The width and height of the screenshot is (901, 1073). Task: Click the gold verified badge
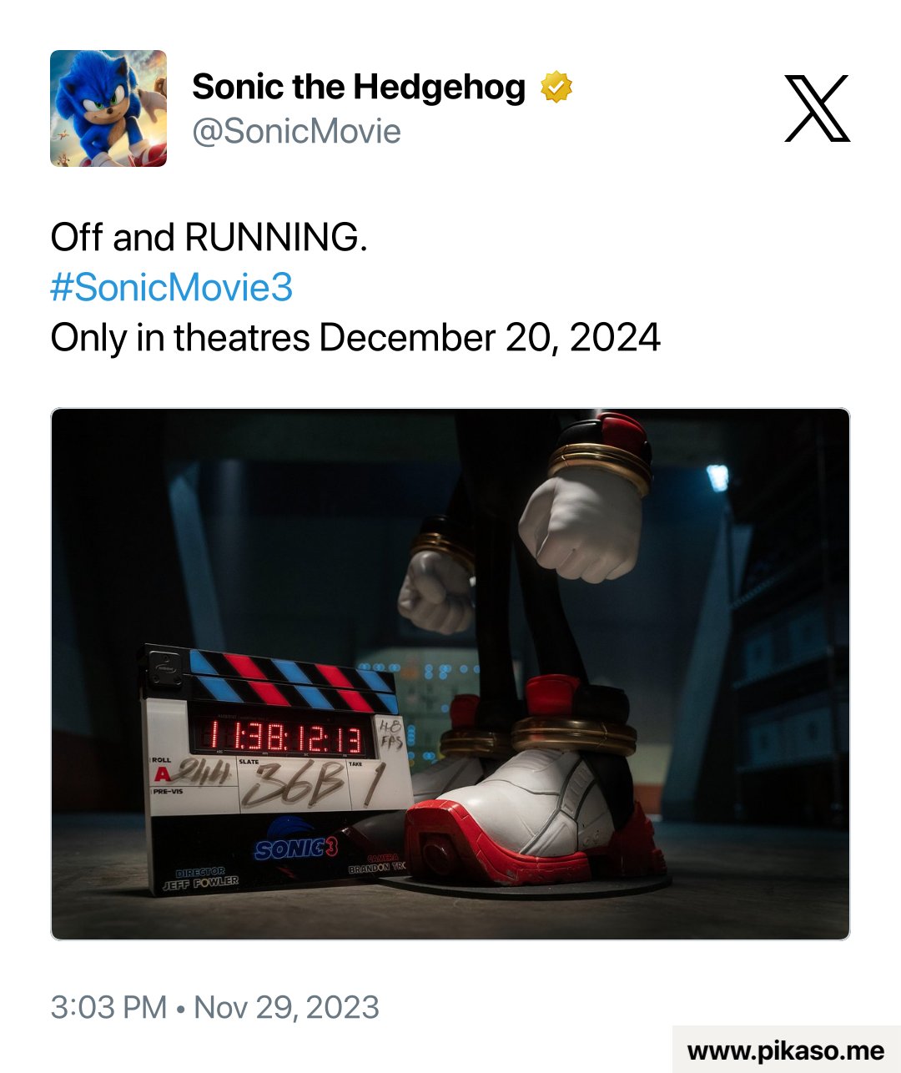pos(556,88)
